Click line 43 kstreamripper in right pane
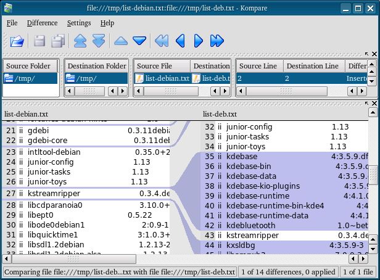 tap(284, 236)
